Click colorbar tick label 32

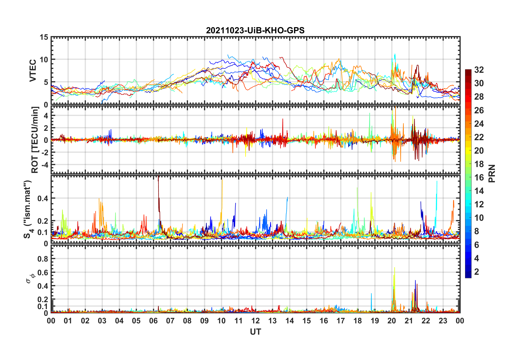(479, 70)
